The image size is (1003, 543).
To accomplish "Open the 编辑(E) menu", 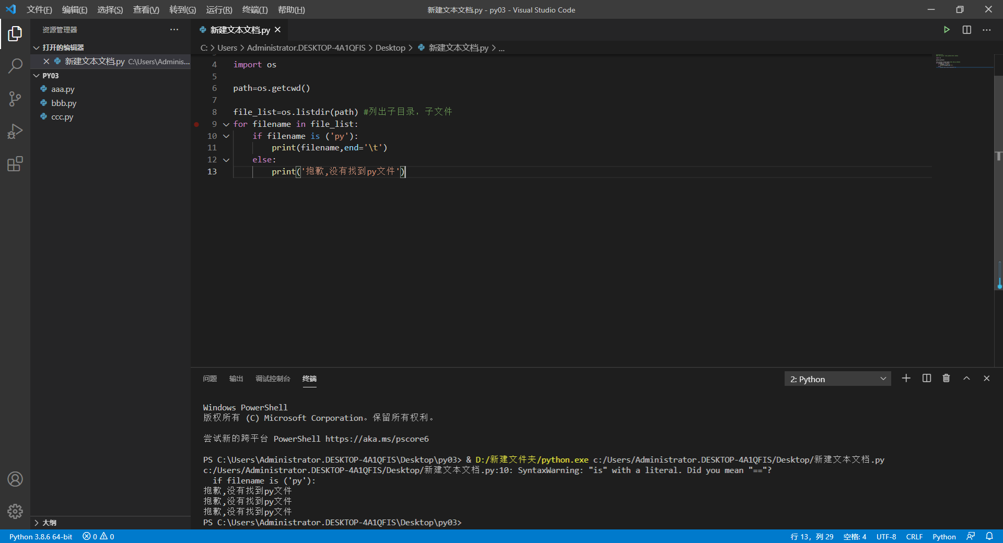I will click(75, 9).
